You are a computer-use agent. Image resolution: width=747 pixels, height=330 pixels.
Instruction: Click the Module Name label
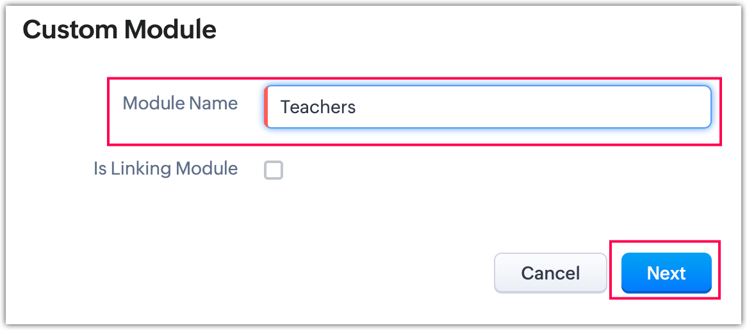pos(180,104)
